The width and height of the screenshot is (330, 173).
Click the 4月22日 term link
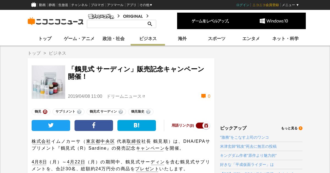76,162
